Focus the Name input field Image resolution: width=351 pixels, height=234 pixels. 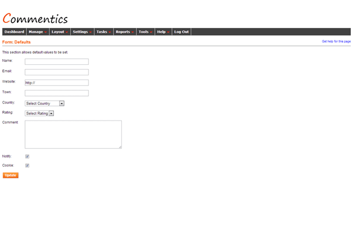[57, 61]
